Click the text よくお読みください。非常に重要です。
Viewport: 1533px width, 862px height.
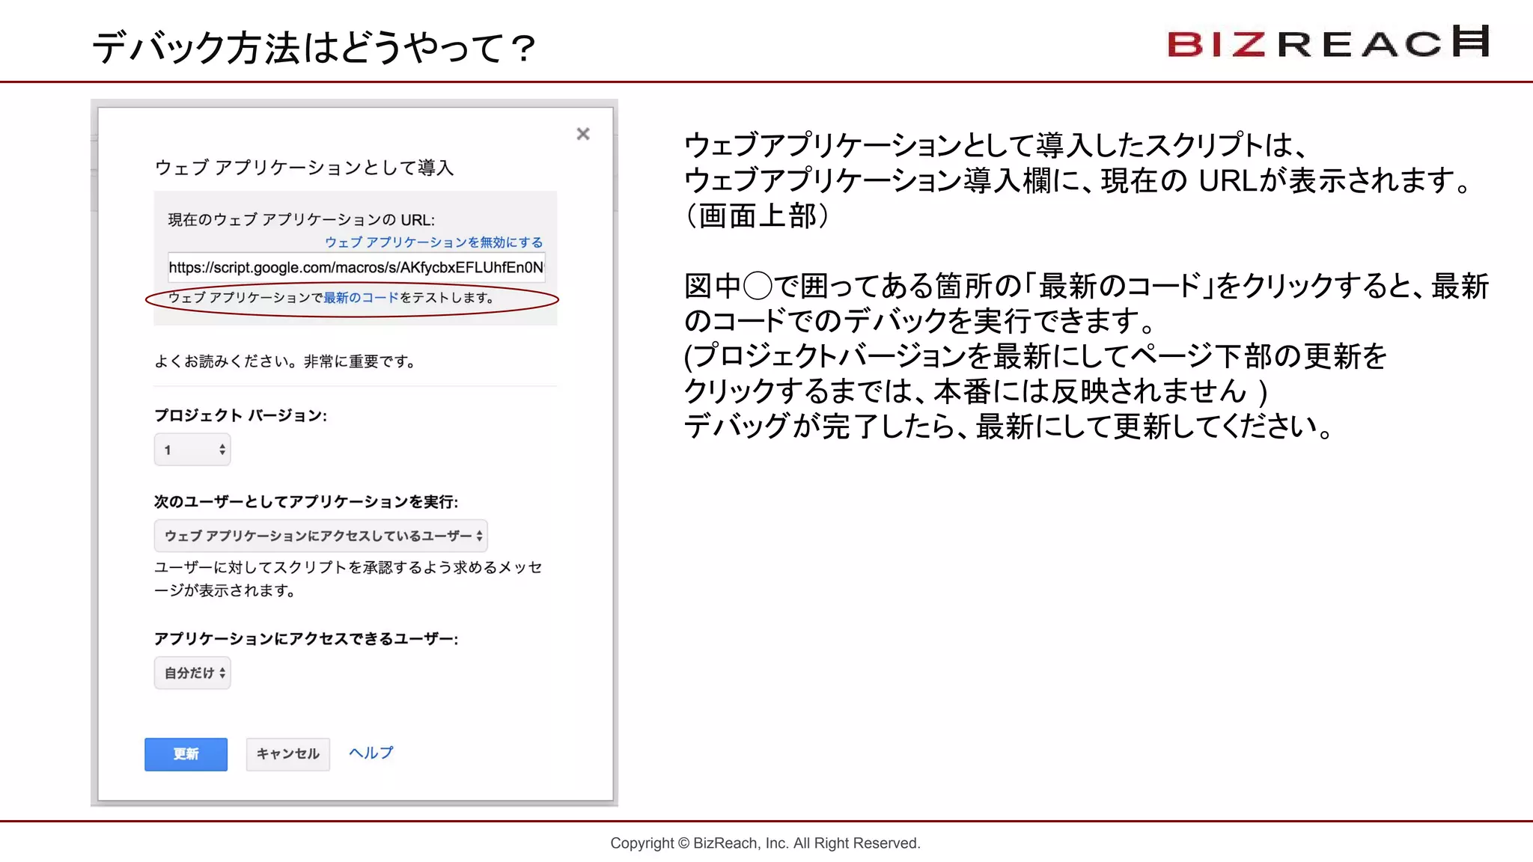(285, 361)
